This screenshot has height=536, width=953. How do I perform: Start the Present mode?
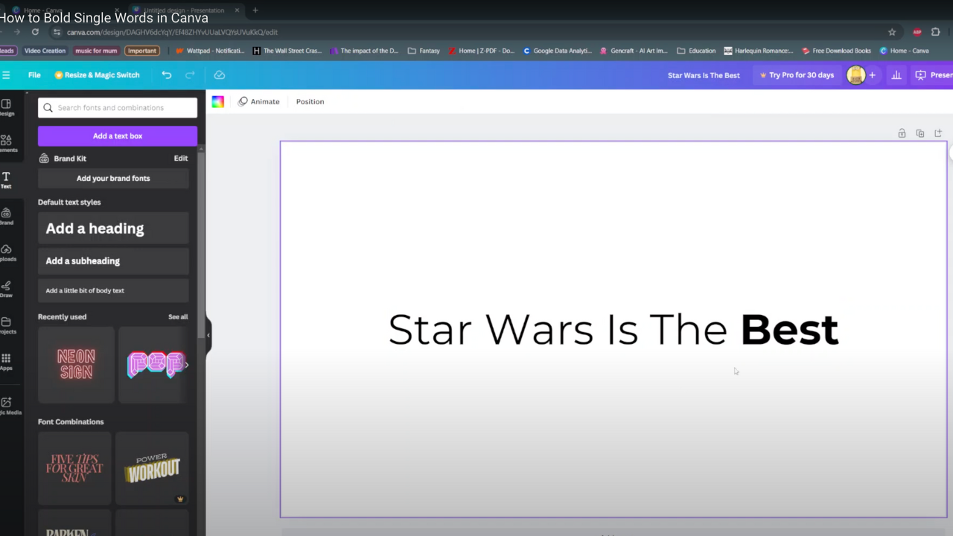coord(933,75)
